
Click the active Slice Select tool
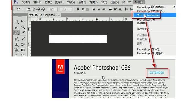pos(16,33)
